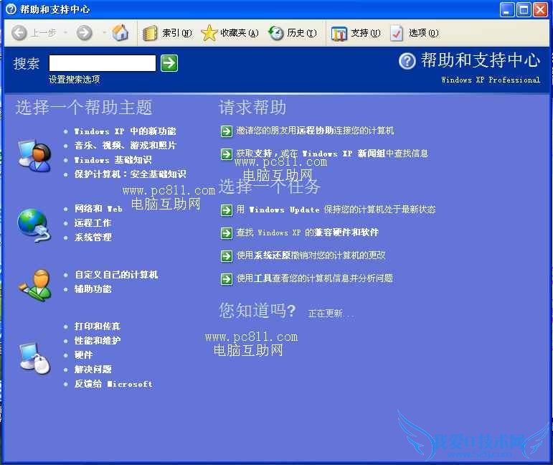Click title bar help icon
This screenshot has height=465, width=553.
11,9
